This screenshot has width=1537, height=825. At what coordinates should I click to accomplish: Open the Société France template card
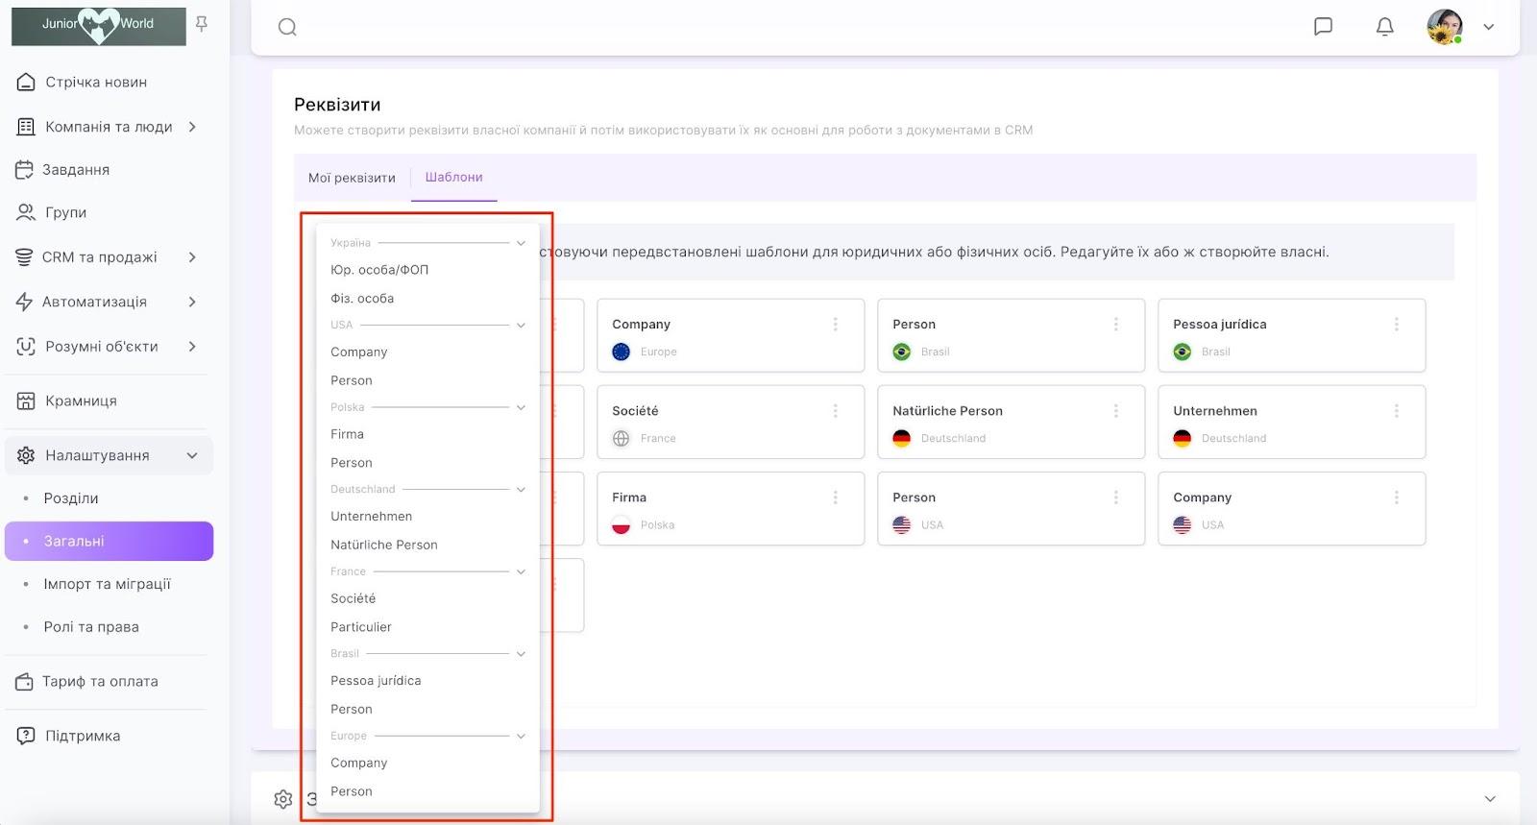(x=731, y=423)
